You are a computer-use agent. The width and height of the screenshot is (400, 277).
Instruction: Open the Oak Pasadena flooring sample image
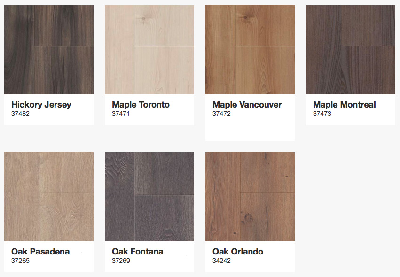[x=49, y=197]
